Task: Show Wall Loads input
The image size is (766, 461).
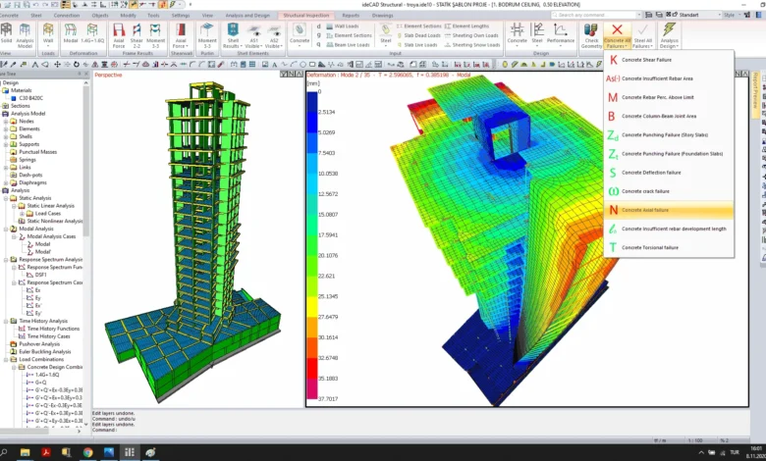Action: point(342,26)
